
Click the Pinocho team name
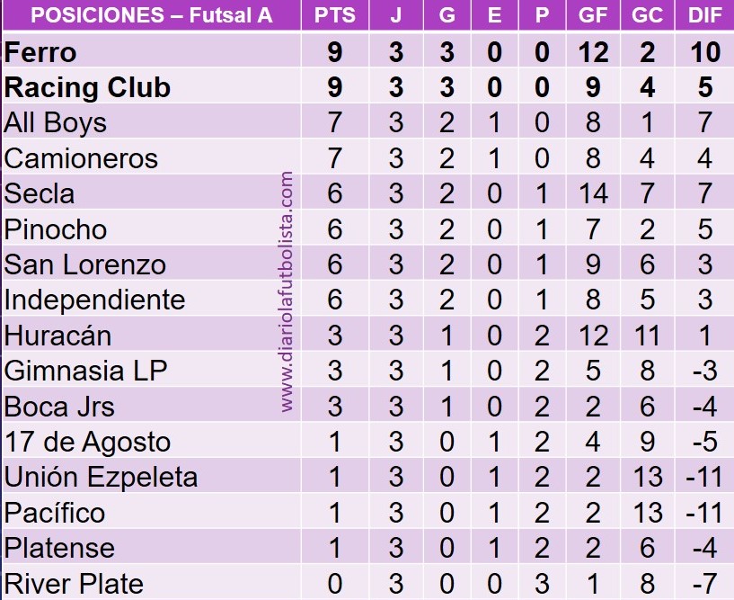coord(55,229)
